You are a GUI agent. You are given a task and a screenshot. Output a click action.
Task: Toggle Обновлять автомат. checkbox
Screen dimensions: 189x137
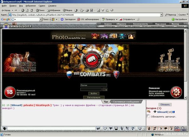(x=148, y=116)
